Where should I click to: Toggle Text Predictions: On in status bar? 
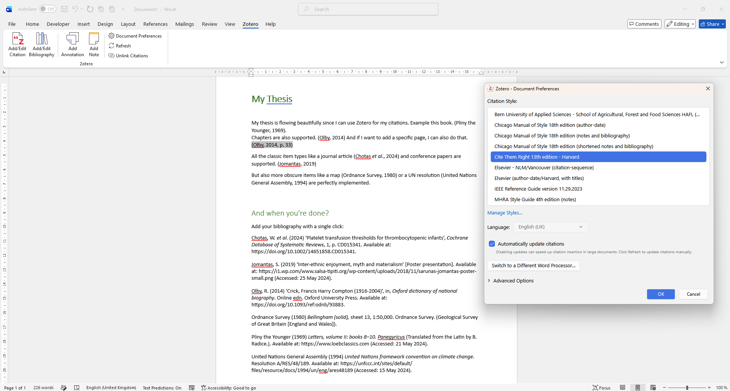click(x=162, y=388)
